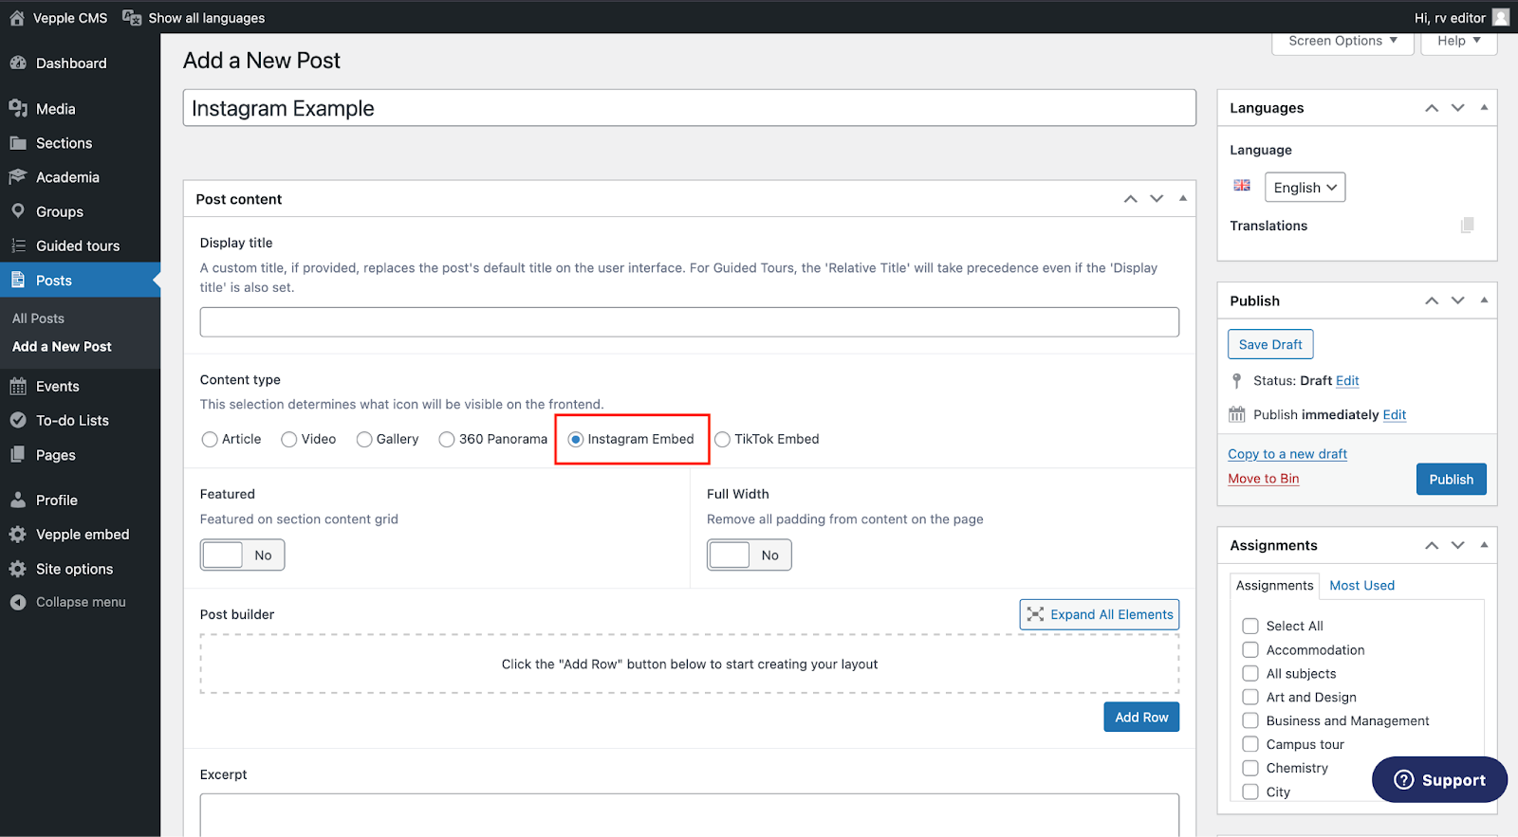Move the Post content panel up
Screen dimensions: 1518x837
pyautogui.click(x=1131, y=199)
